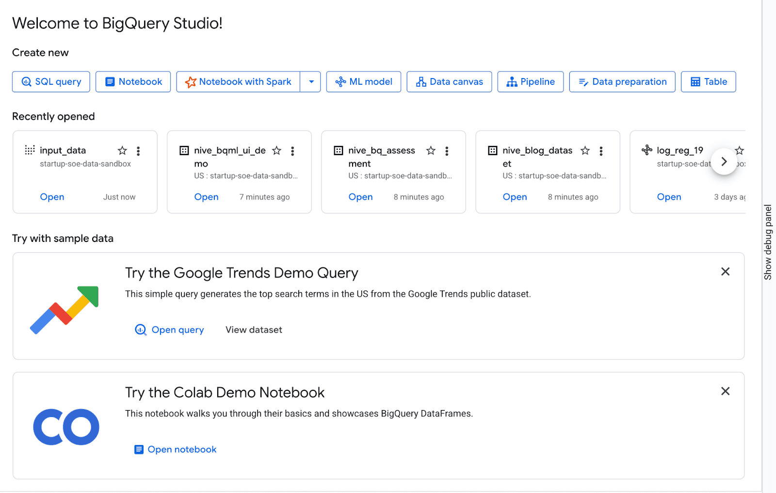Open the options menu for nive_bq_assessment
The width and height of the screenshot is (776, 493).
tap(447, 151)
